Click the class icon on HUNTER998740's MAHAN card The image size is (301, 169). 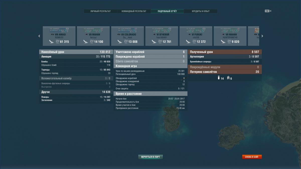click(223, 35)
